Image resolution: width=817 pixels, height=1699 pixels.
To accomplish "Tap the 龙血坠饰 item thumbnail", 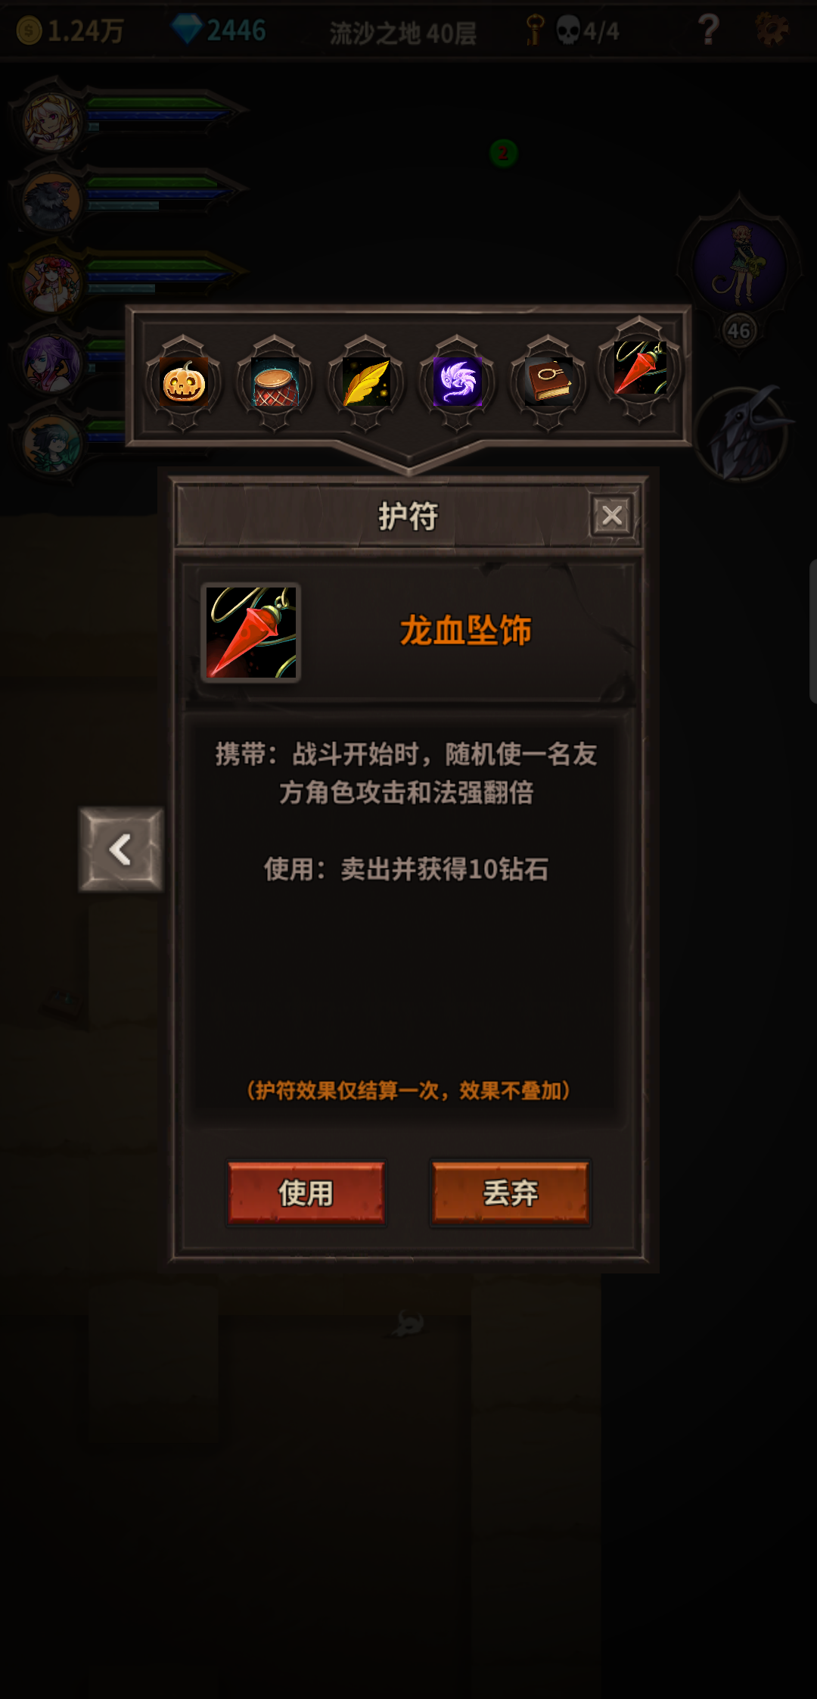I will point(252,632).
